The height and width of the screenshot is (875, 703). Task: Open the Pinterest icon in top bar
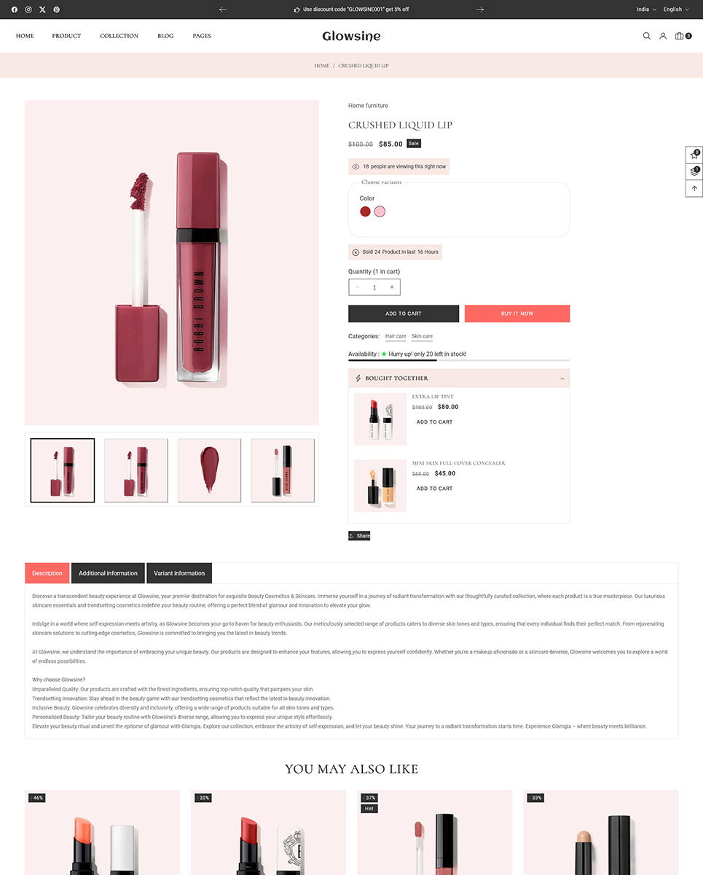click(x=56, y=9)
